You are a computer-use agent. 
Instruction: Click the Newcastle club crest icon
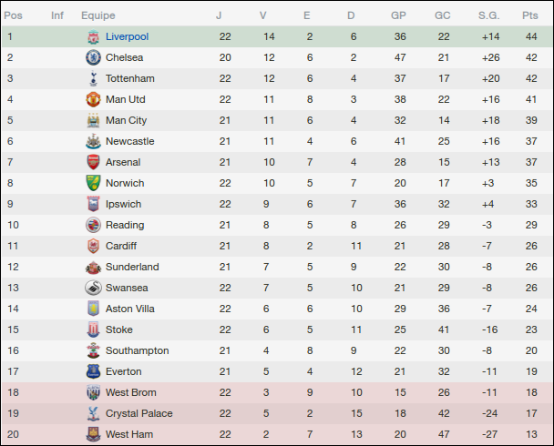pyautogui.click(x=92, y=141)
